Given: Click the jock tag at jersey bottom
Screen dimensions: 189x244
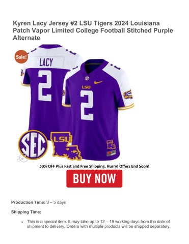Looking at the screenshot, I should (112, 153).
